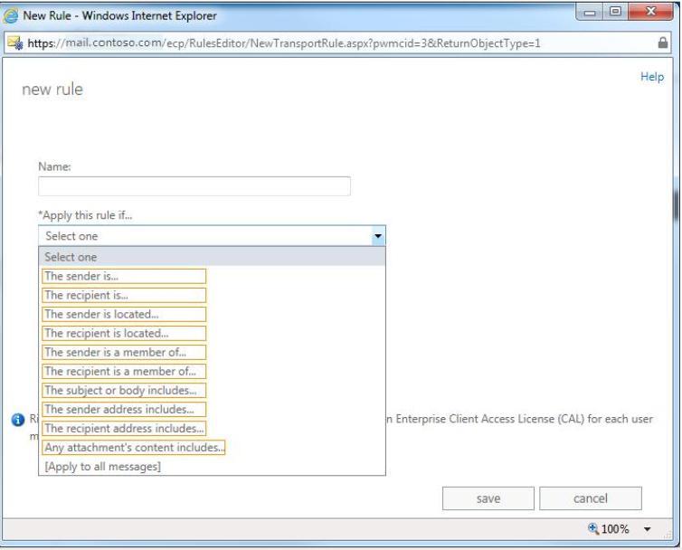Maximize the New Rule window
Image resolution: width=682 pixels, height=550 pixels.
[x=615, y=12]
